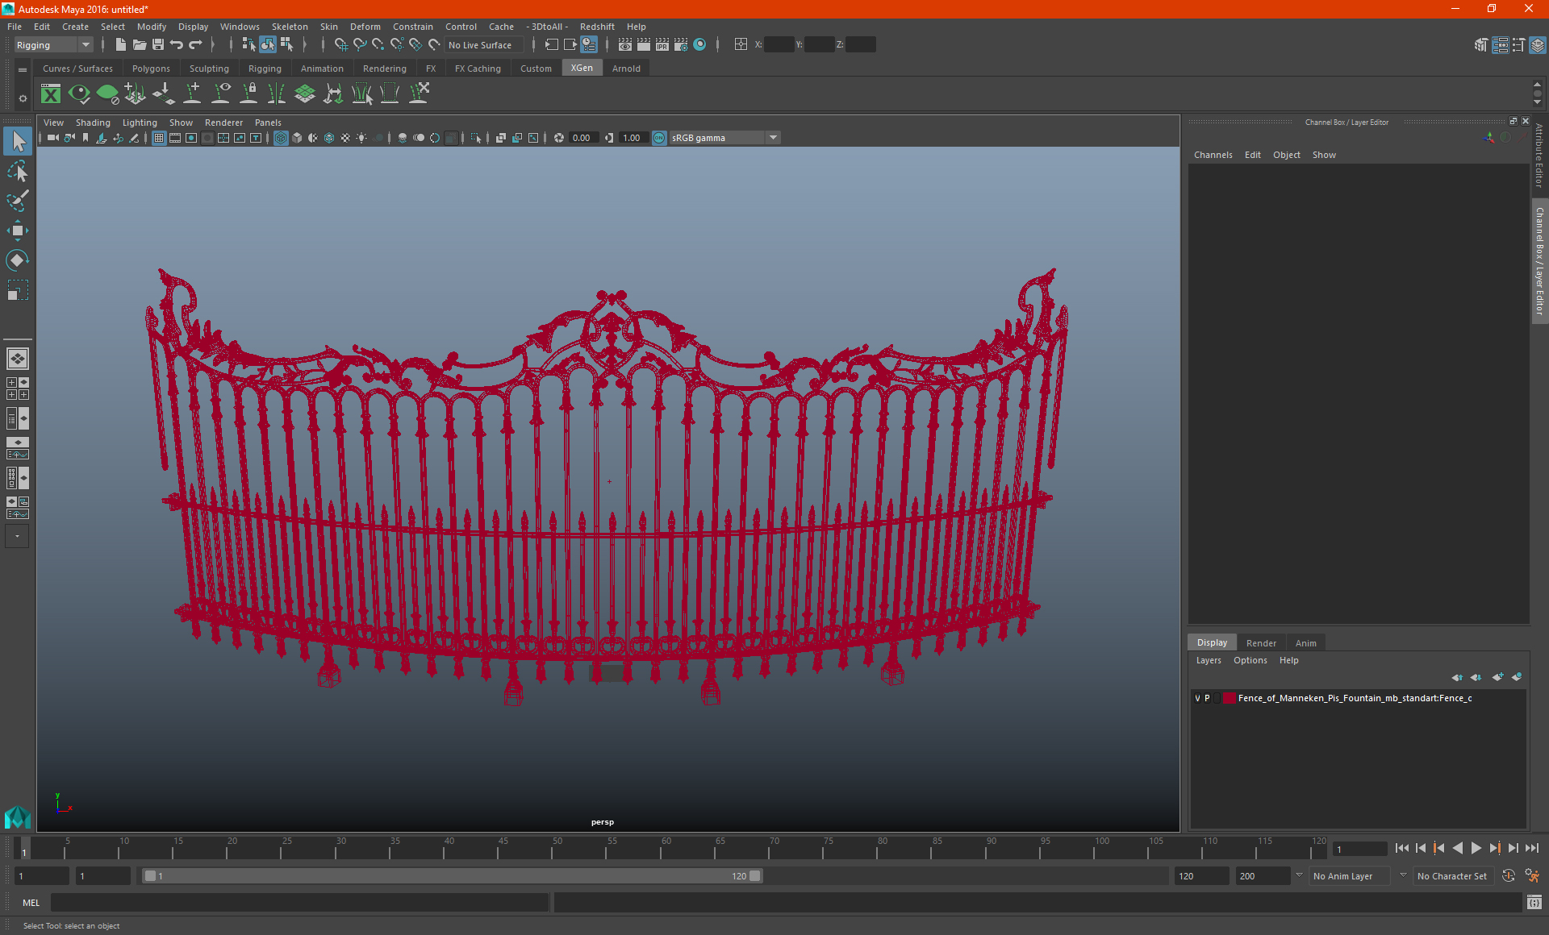
Task: Expand the sRGB gamma view transform dropdown
Action: point(773,138)
